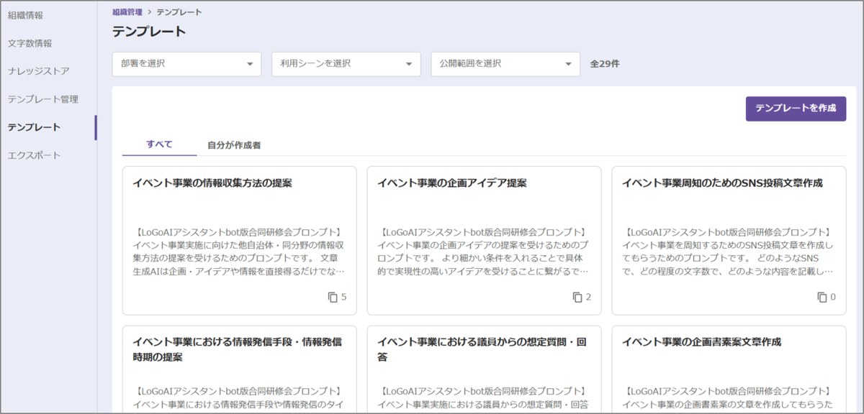Click the テンプレートを作成 button

(x=796, y=108)
